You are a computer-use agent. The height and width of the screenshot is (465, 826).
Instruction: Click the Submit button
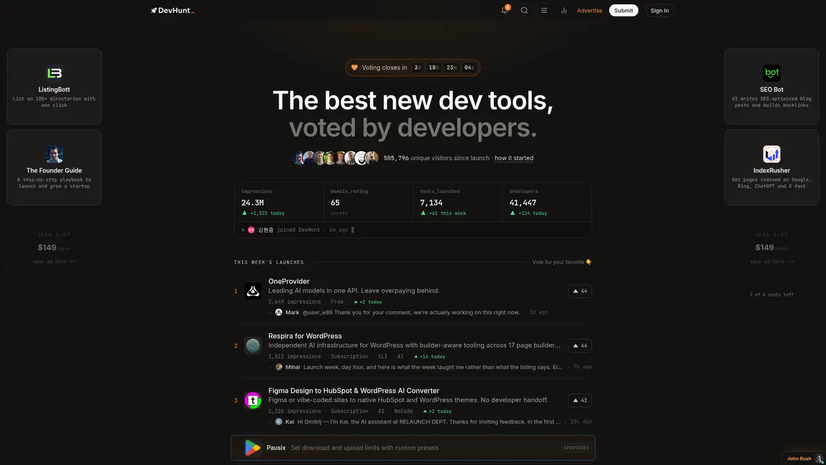[623, 10]
